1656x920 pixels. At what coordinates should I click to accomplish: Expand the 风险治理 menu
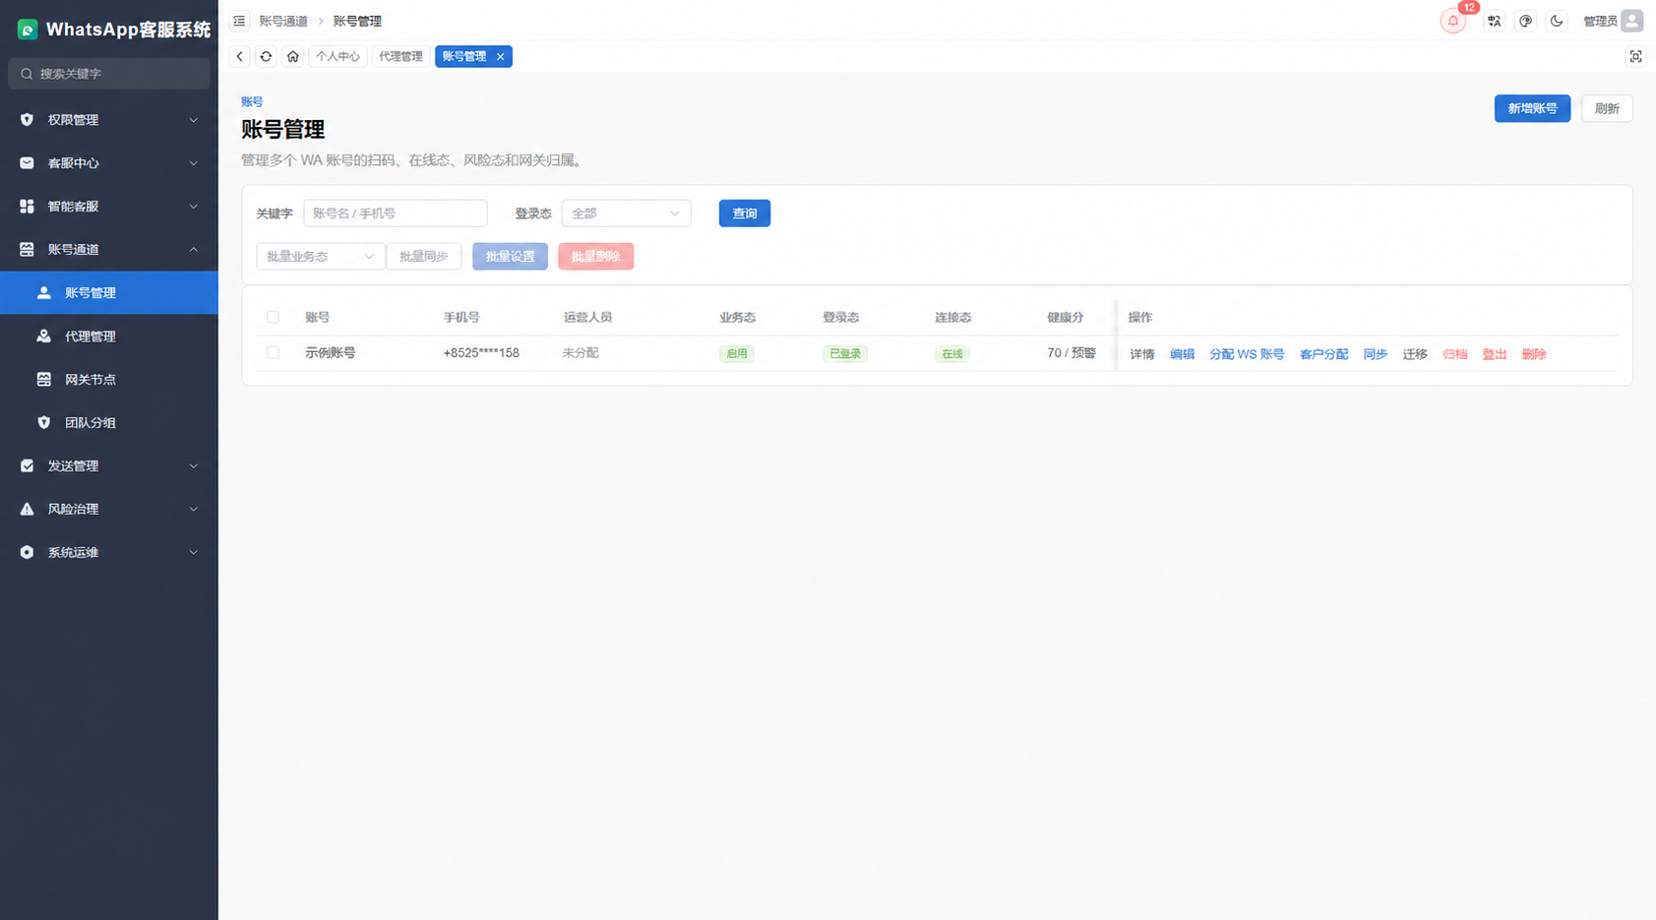109,510
